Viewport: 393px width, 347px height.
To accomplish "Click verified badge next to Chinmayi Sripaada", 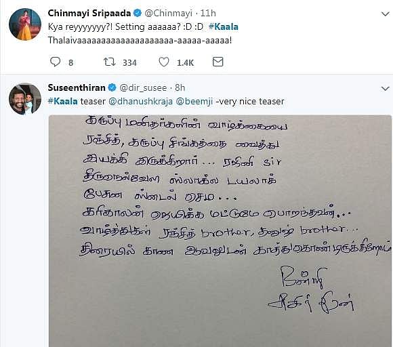I will point(138,13).
